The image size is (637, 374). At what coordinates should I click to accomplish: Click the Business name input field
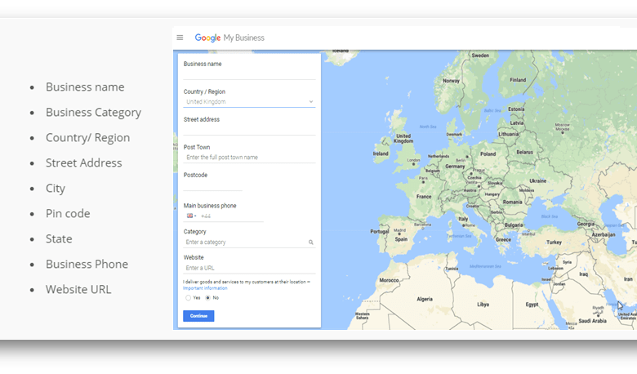click(249, 73)
